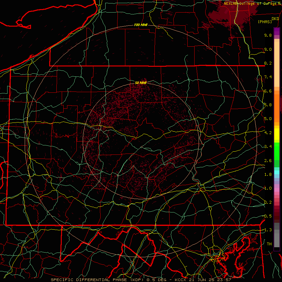Click the 0.2 value on the color scale
Image resolution: width=282 pixels, height=282 pixels.
[268, 202]
